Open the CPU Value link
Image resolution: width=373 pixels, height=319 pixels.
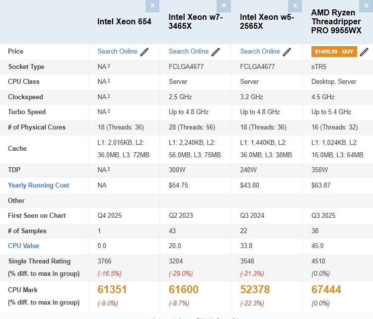click(23, 246)
